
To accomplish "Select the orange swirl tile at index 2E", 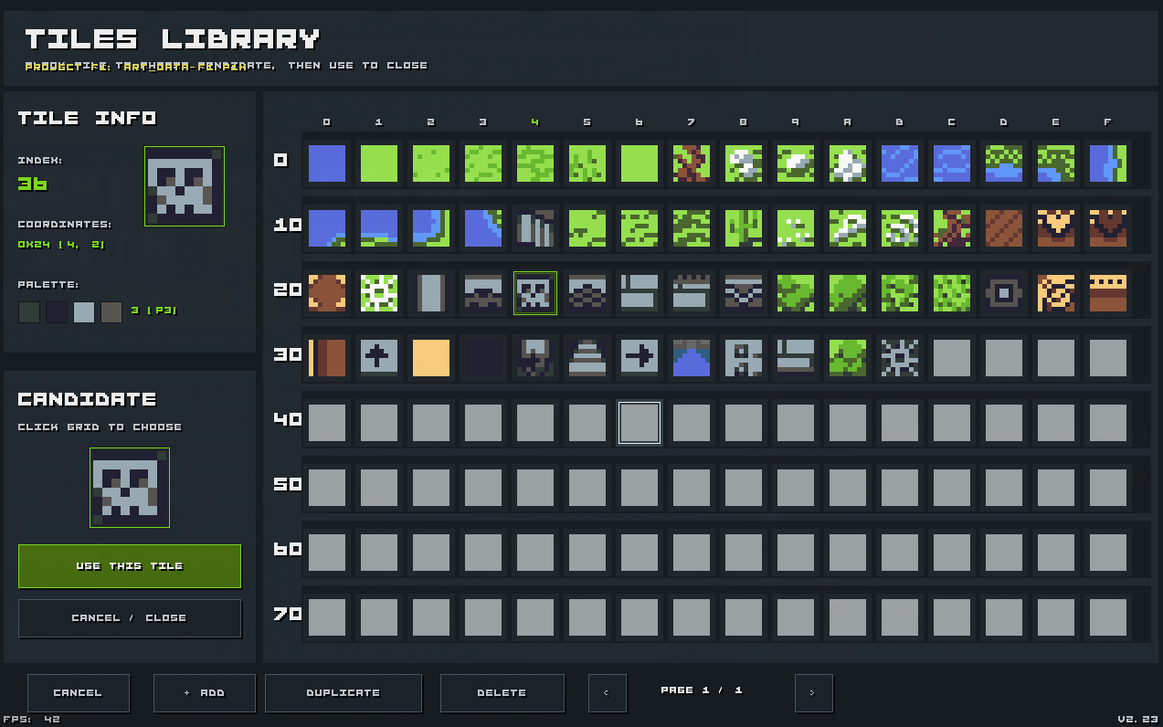I will [x=1056, y=293].
